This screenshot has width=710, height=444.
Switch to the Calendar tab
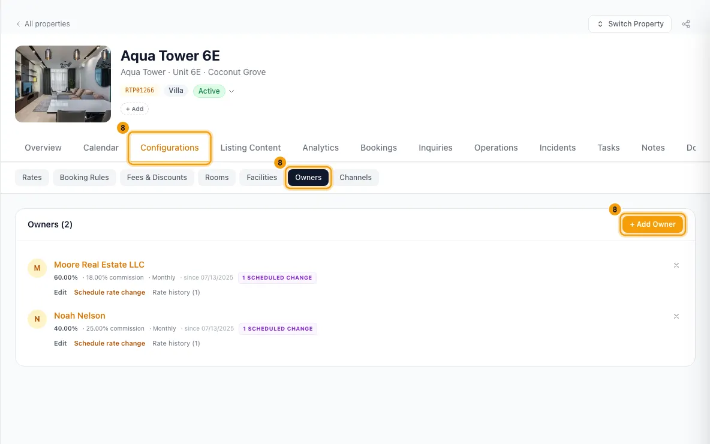tap(101, 148)
